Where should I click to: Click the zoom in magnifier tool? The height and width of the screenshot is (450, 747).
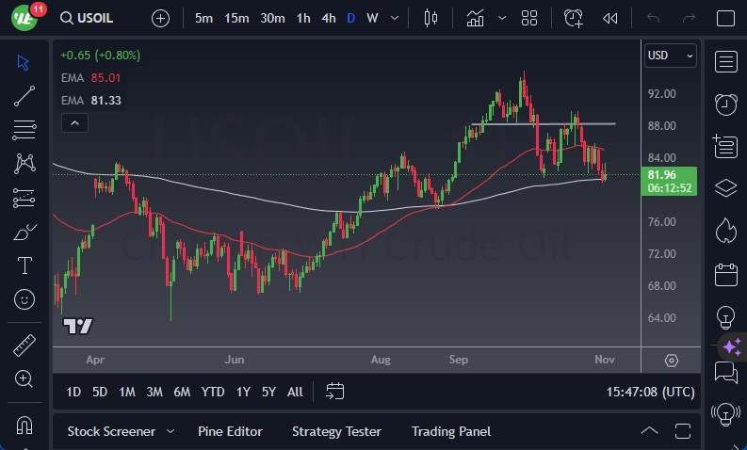pos(24,378)
